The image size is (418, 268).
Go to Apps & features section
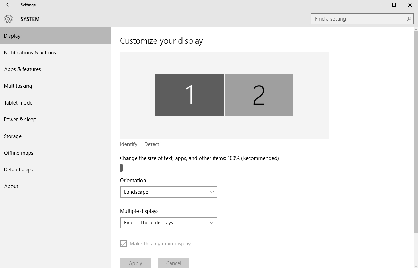tap(23, 69)
